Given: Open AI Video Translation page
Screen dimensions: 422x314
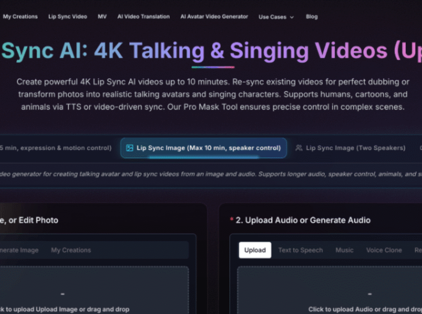Looking at the screenshot, I should (x=143, y=17).
